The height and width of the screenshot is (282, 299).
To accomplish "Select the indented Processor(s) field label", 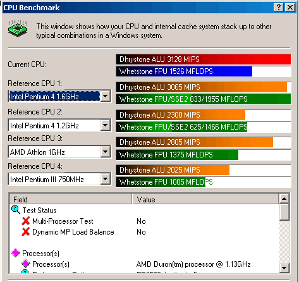I will tap(51, 264).
